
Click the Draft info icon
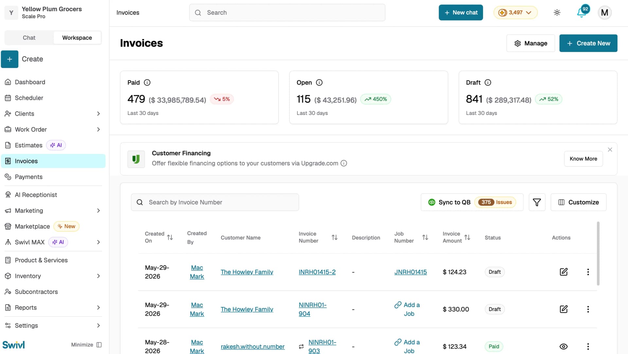coord(488,83)
